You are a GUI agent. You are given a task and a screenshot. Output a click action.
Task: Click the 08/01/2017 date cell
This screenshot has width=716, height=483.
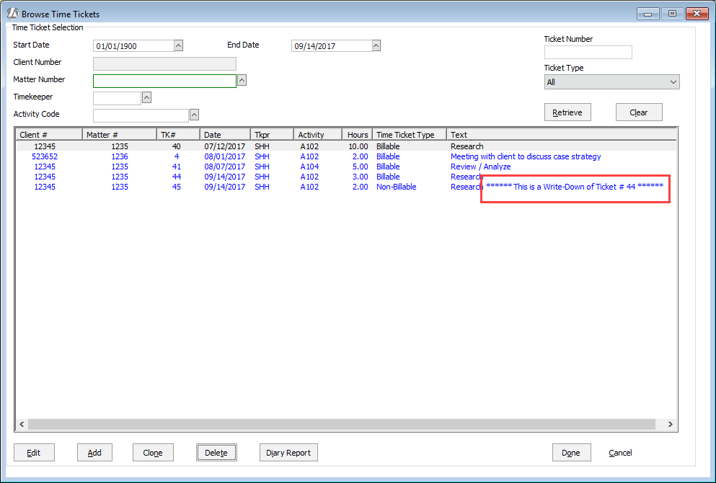pos(225,156)
